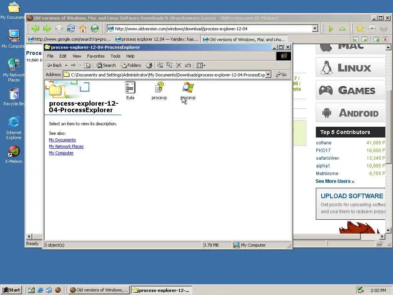The height and width of the screenshot is (295, 393).
Task: Click K-Meleon History clock icon
Action: [x=372, y=29]
